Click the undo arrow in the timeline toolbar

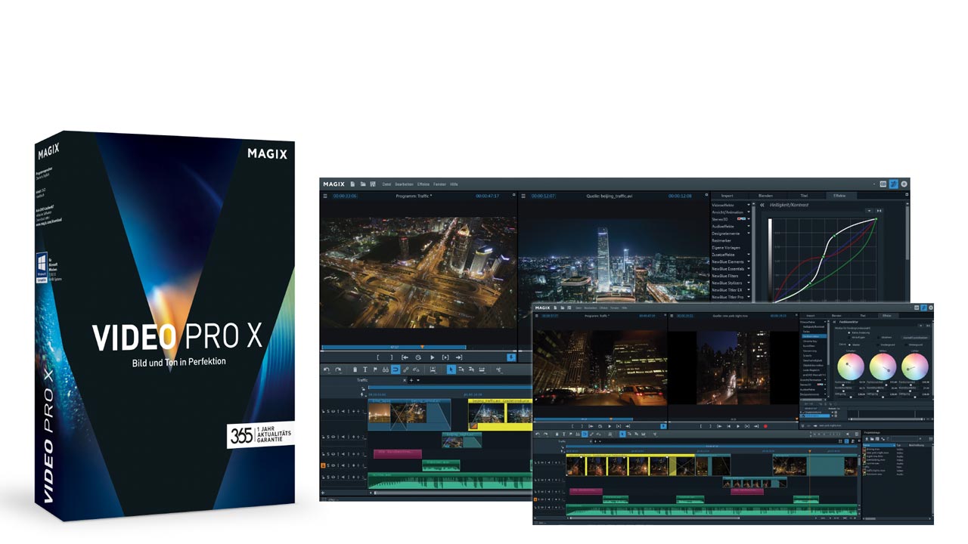(327, 369)
